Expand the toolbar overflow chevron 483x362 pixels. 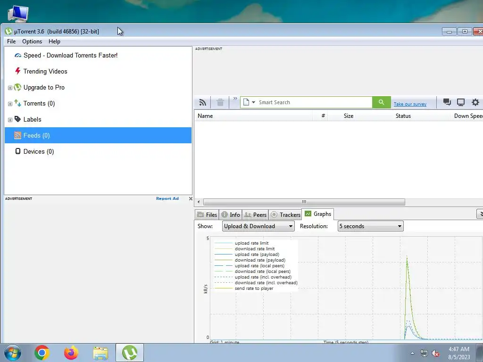click(235, 99)
